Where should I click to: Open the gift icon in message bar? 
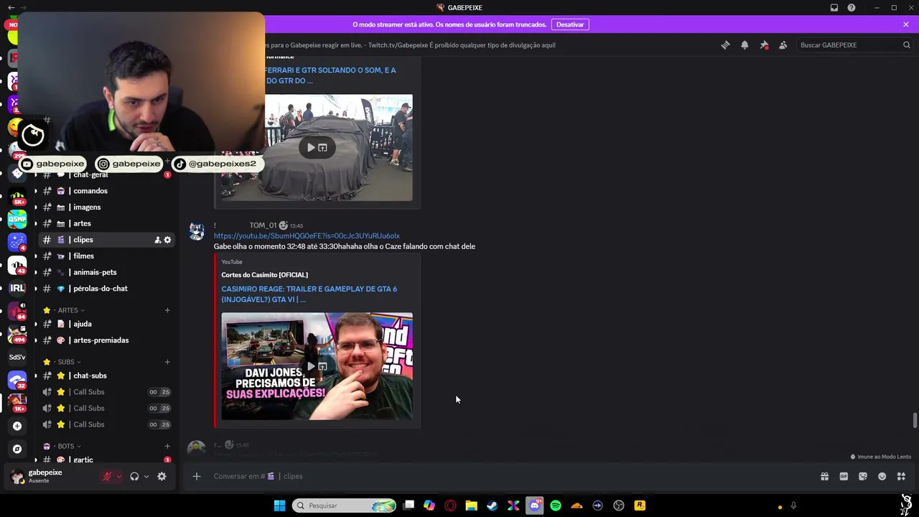pos(824,476)
